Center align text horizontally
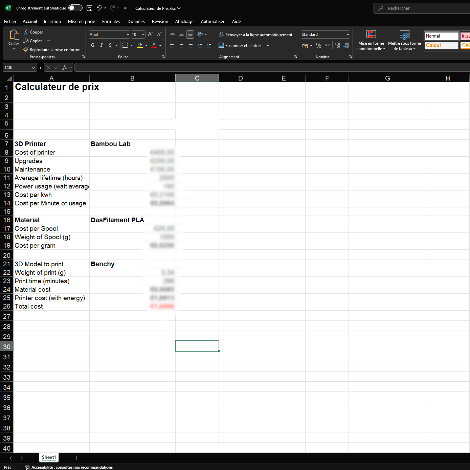The height and width of the screenshot is (470, 470). 181,45
